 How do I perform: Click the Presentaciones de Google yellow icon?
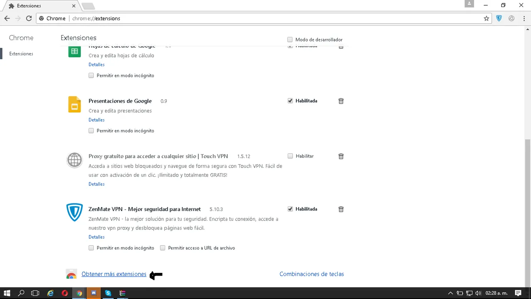tap(75, 104)
